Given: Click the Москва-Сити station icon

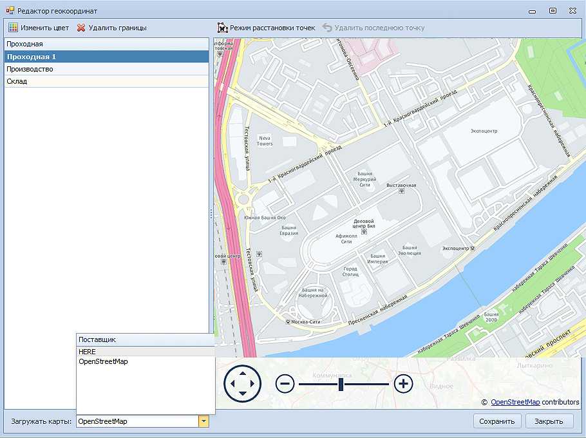Looking at the screenshot, I should pos(288,322).
